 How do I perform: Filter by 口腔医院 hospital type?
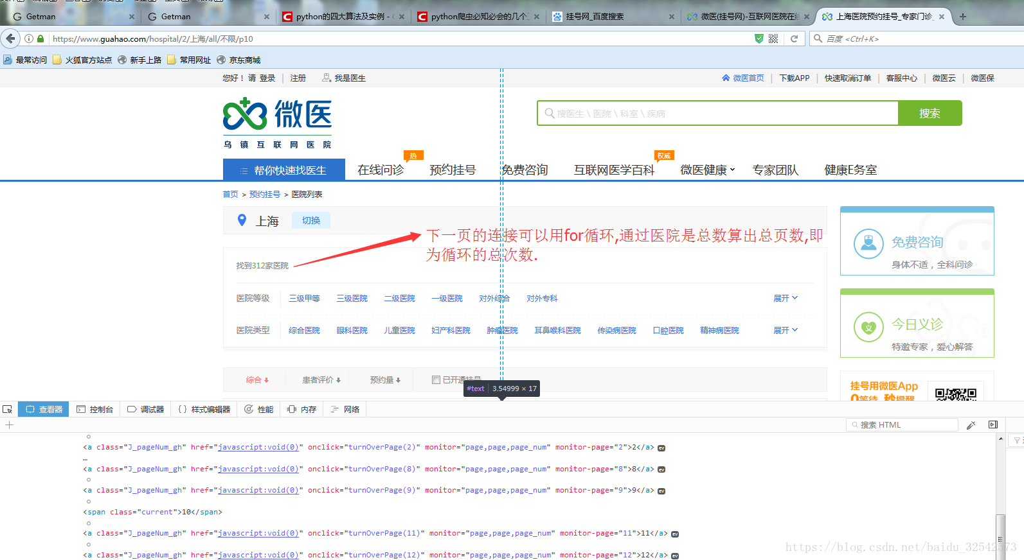point(668,330)
